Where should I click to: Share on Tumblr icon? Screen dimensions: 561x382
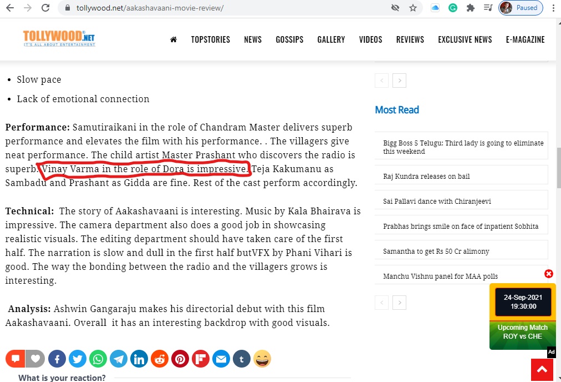tap(242, 359)
